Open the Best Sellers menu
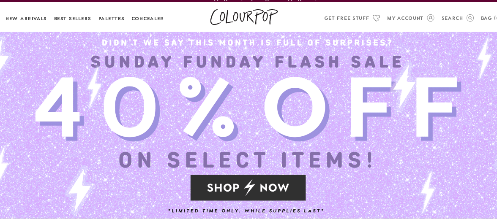 (72, 19)
